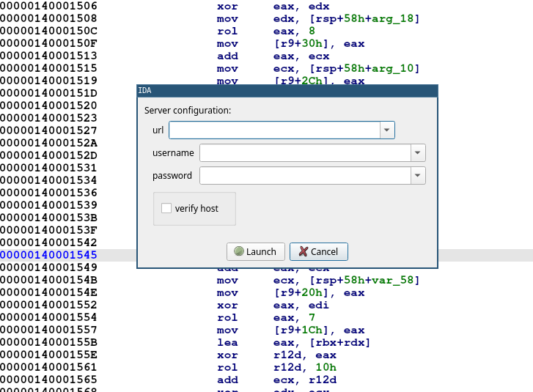Click operand eax, edi
This screenshot has width=533, height=392.
coord(301,305)
